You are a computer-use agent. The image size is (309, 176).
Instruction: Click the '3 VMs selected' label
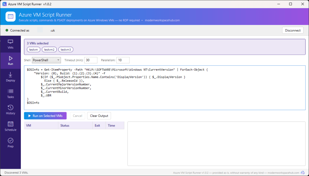pos(38,43)
